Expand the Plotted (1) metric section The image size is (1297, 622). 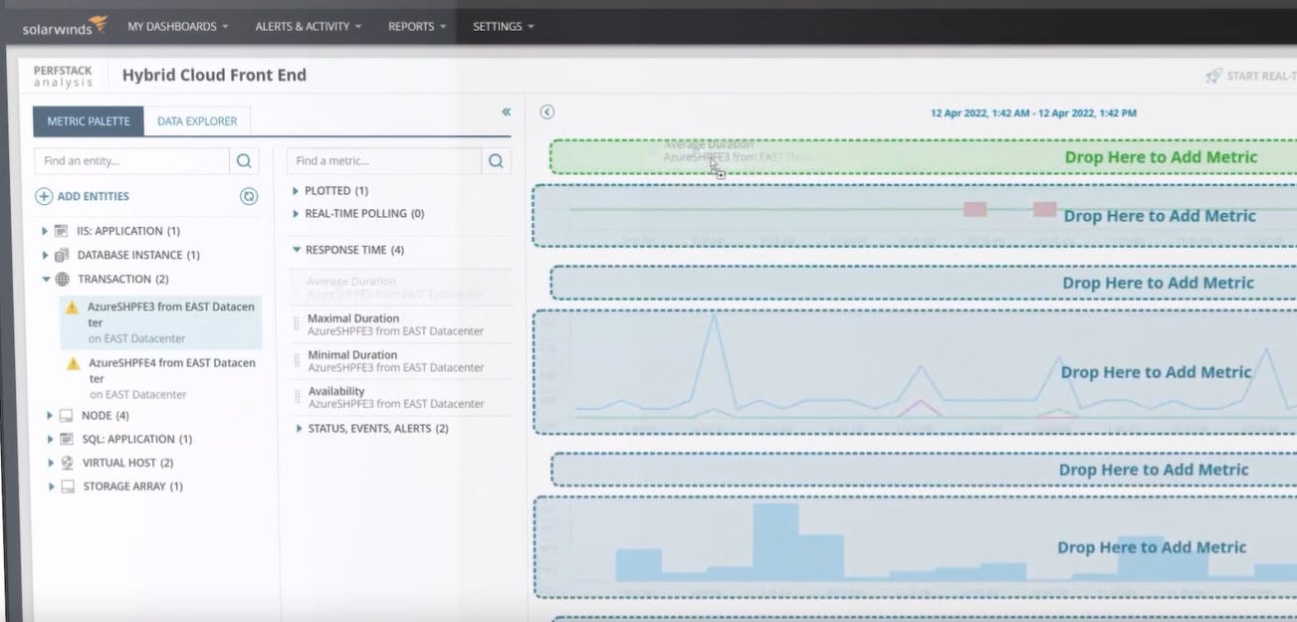tap(296, 190)
